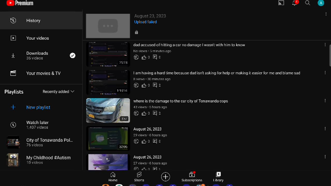Open the 32:06 video thumbnail

coord(108,138)
